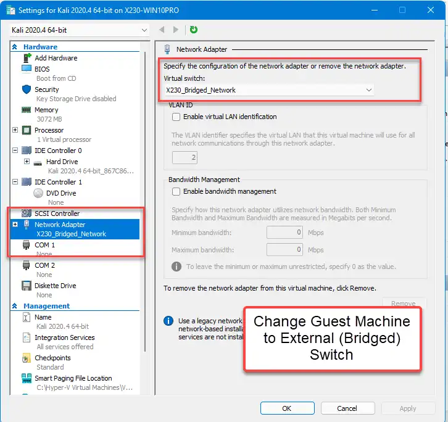448x422 pixels.
Task: Click the Diskette Drive floppy icon
Action: 27,286
